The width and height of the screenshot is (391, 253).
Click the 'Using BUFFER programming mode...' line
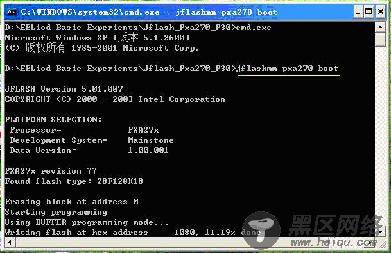87,222
